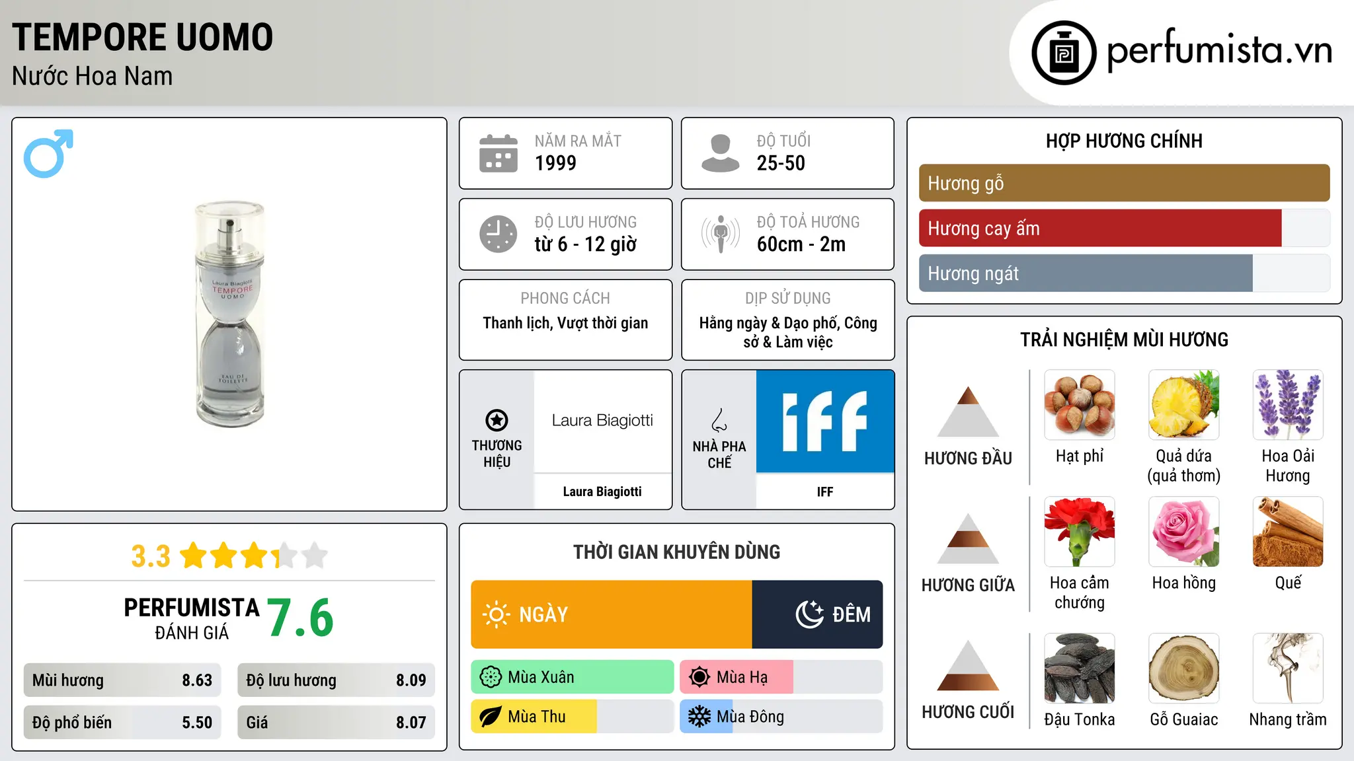The image size is (1354, 761).
Task: Click the style text Thanh lịch, Vượt thời gian
Action: pos(565,323)
